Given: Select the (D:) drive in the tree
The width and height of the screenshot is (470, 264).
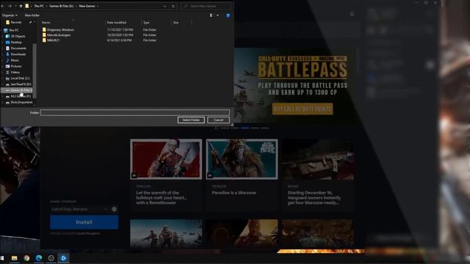Looking at the screenshot, I should 21,84.
